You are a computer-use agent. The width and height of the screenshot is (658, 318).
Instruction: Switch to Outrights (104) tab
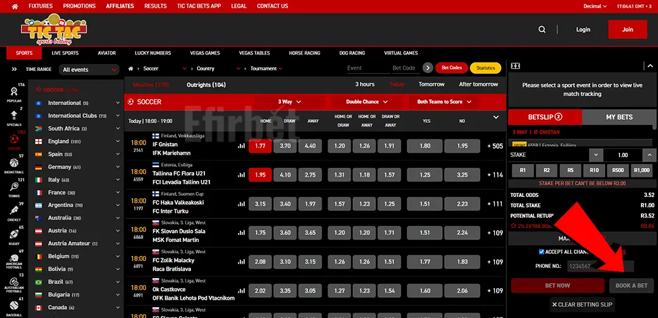click(206, 85)
